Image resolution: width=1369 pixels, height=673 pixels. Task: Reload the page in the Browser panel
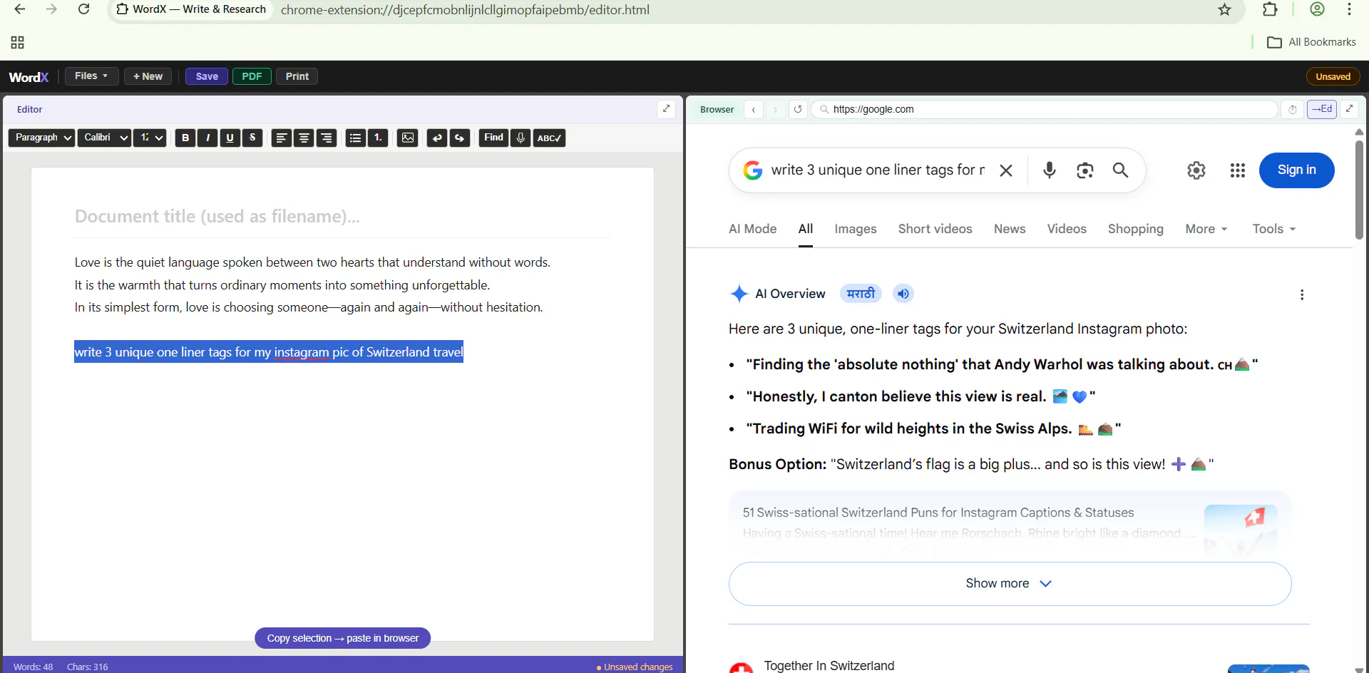pyautogui.click(x=798, y=109)
